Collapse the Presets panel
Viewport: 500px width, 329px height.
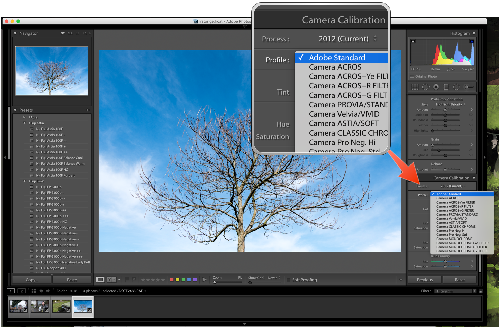pyautogui.click(x=15, y=110)
